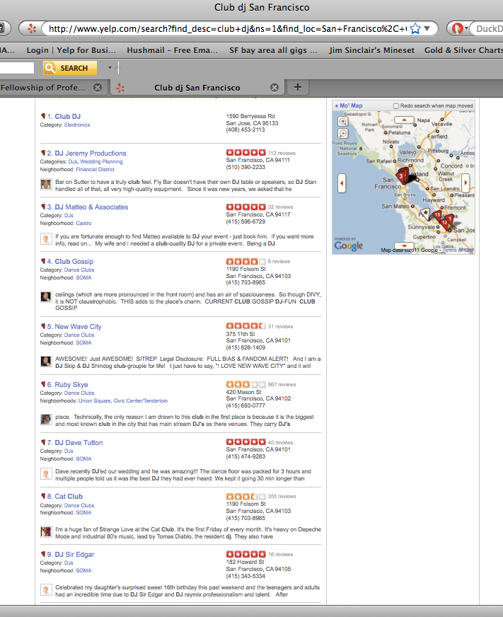Click the 112 reviews star rating

[246, 153]
